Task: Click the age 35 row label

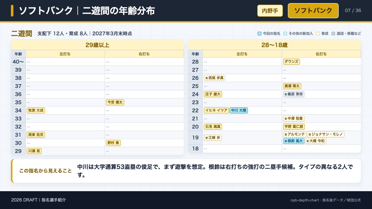Action: 18,102
